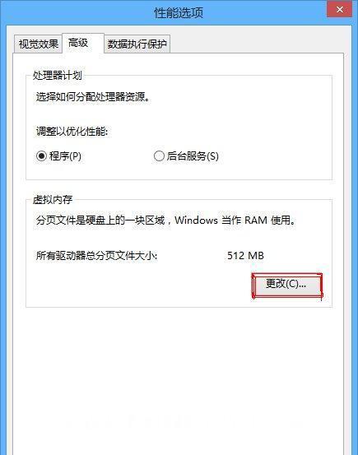The width and height of the screenshot is (358, 455).
Task: Click the 更改(C)... button
Action: click(286, 286)
